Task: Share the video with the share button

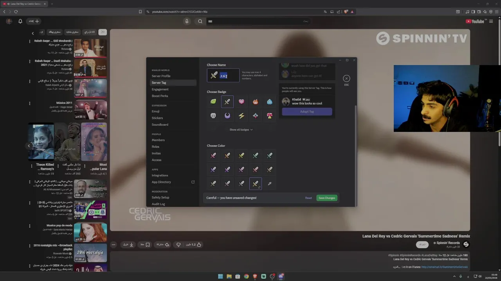Action: click(x=163, y=245)
